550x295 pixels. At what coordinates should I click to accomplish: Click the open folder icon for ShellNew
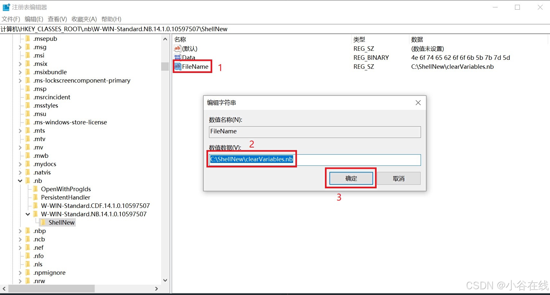tap(43, 222)
